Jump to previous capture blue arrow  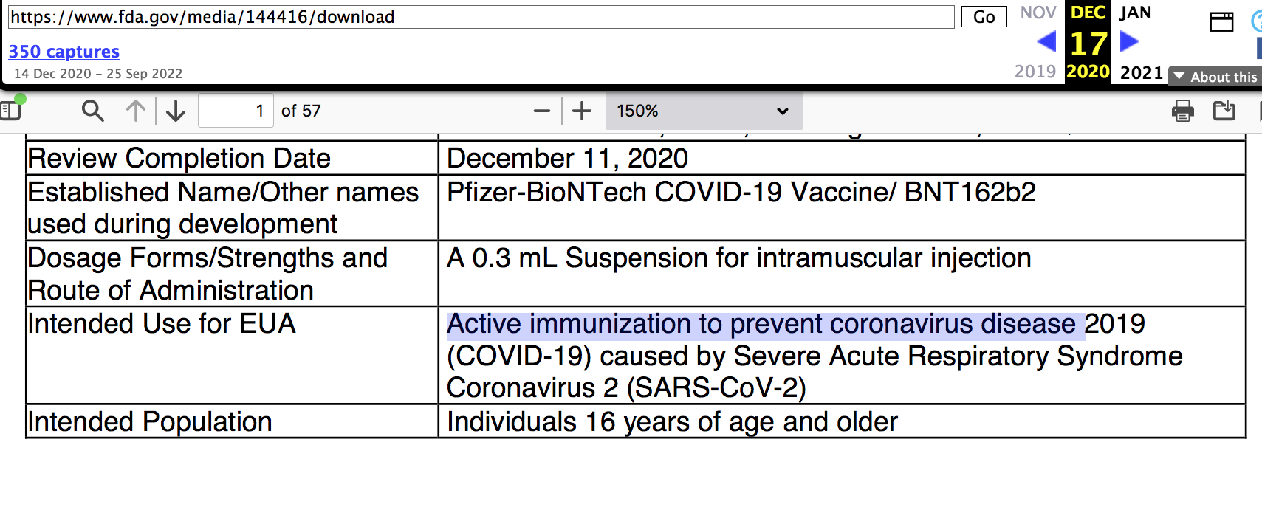point(1046,41)
